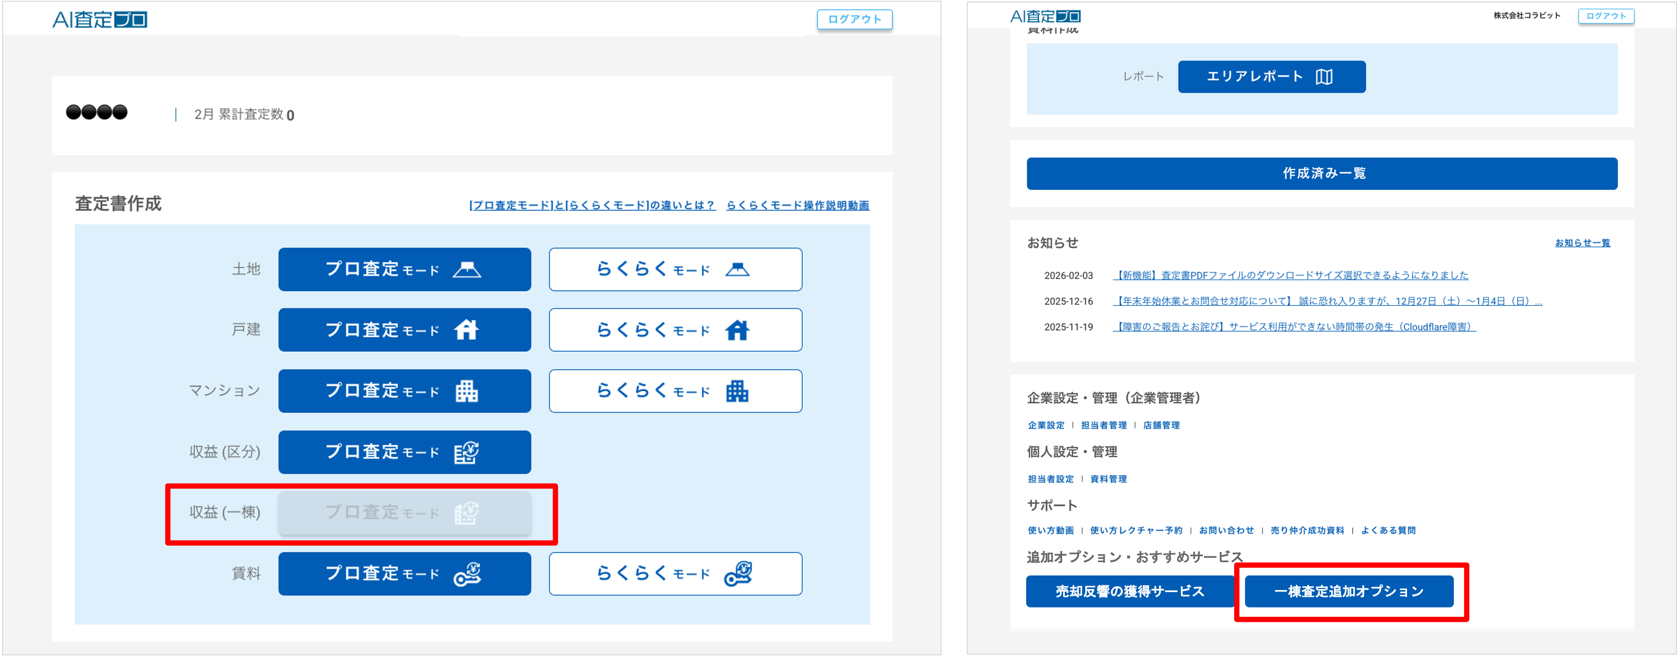The width and height of the screenshot is (1677, 657).
Task: Click the grayed-out 収益(一棟) プロ査定モード button
Action: click(x=405, y=513)
